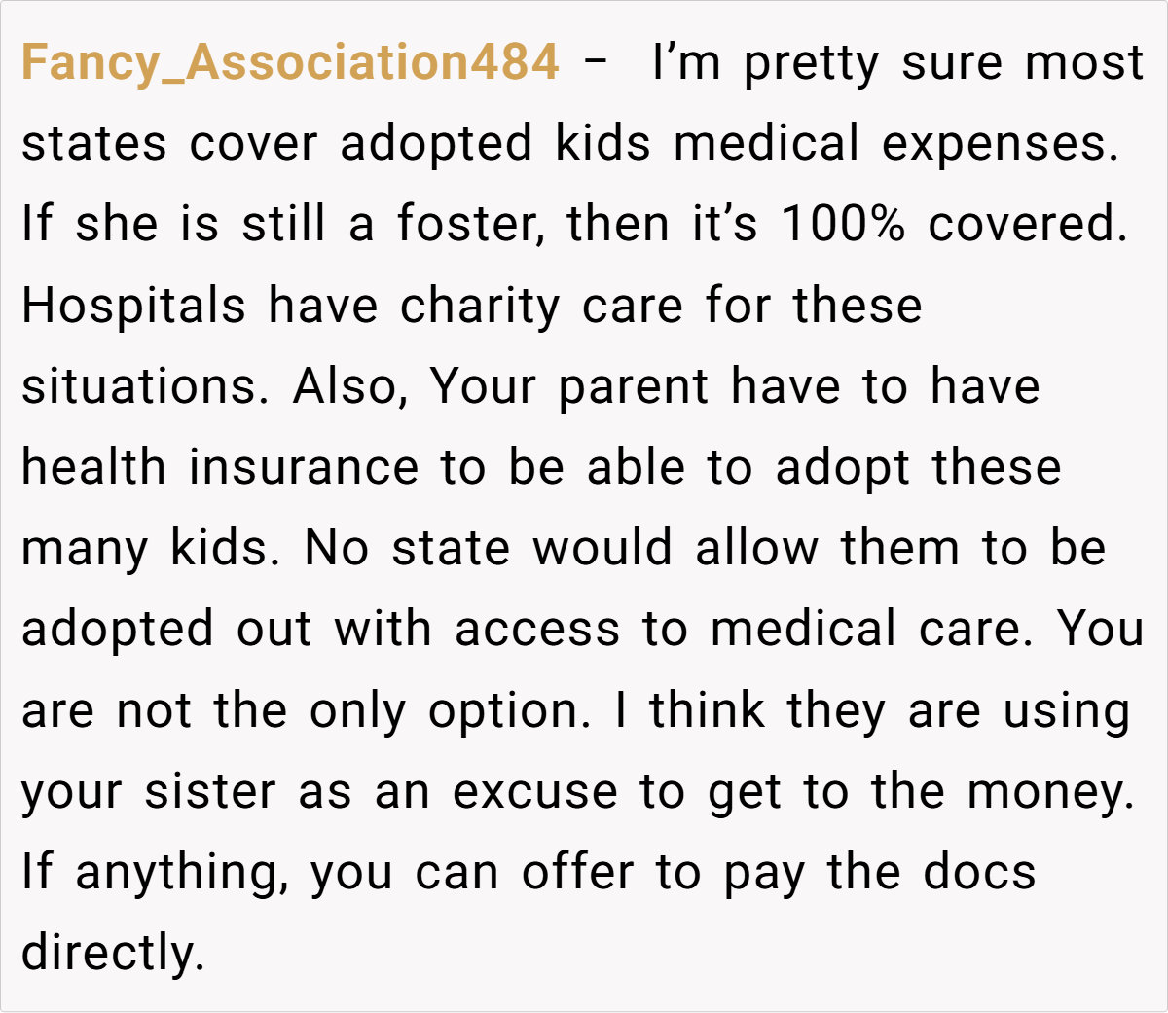Click the word "money." in the comment
The width and height of the screenshot is (1168, 1013).
point(1050,791)
